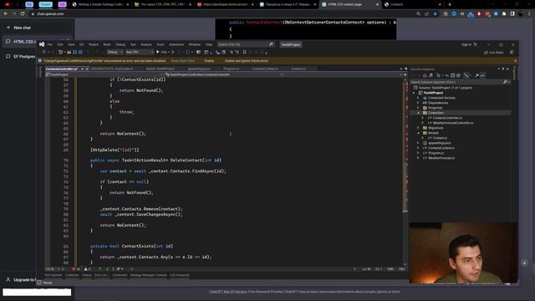
Task: Open the File menu
Action: pyautogui.click(x=50, y=44)
